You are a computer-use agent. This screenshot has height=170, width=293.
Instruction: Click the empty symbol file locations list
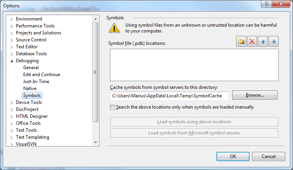194,65
